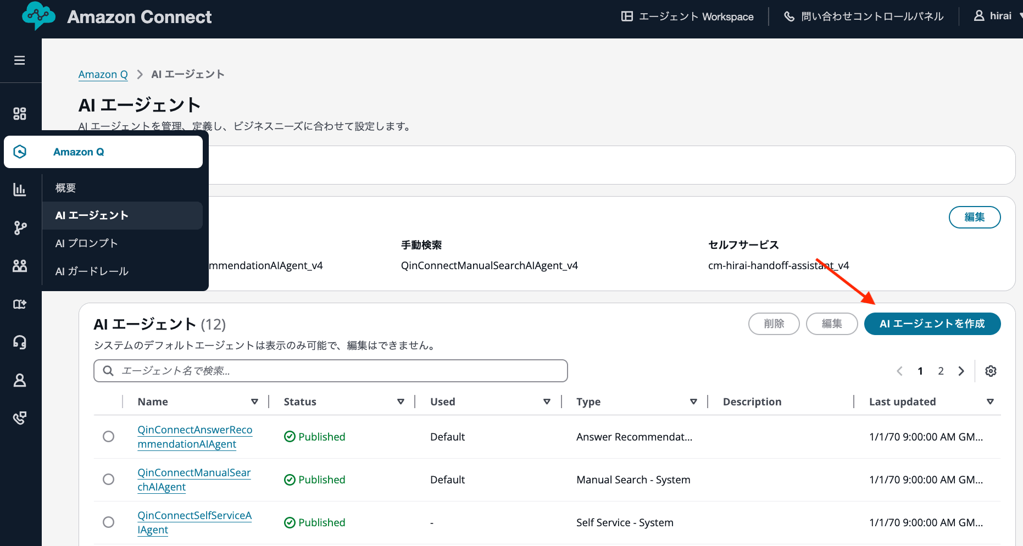The image size is (1023, 546).
Task: Sort by Name column arrow
Action: [x=254, y=402]
